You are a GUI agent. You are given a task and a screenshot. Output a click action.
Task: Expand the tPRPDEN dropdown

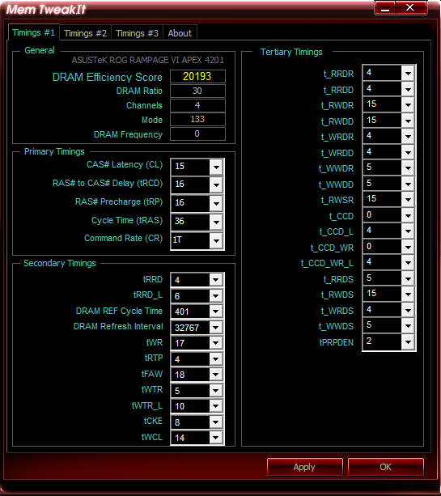408,342
